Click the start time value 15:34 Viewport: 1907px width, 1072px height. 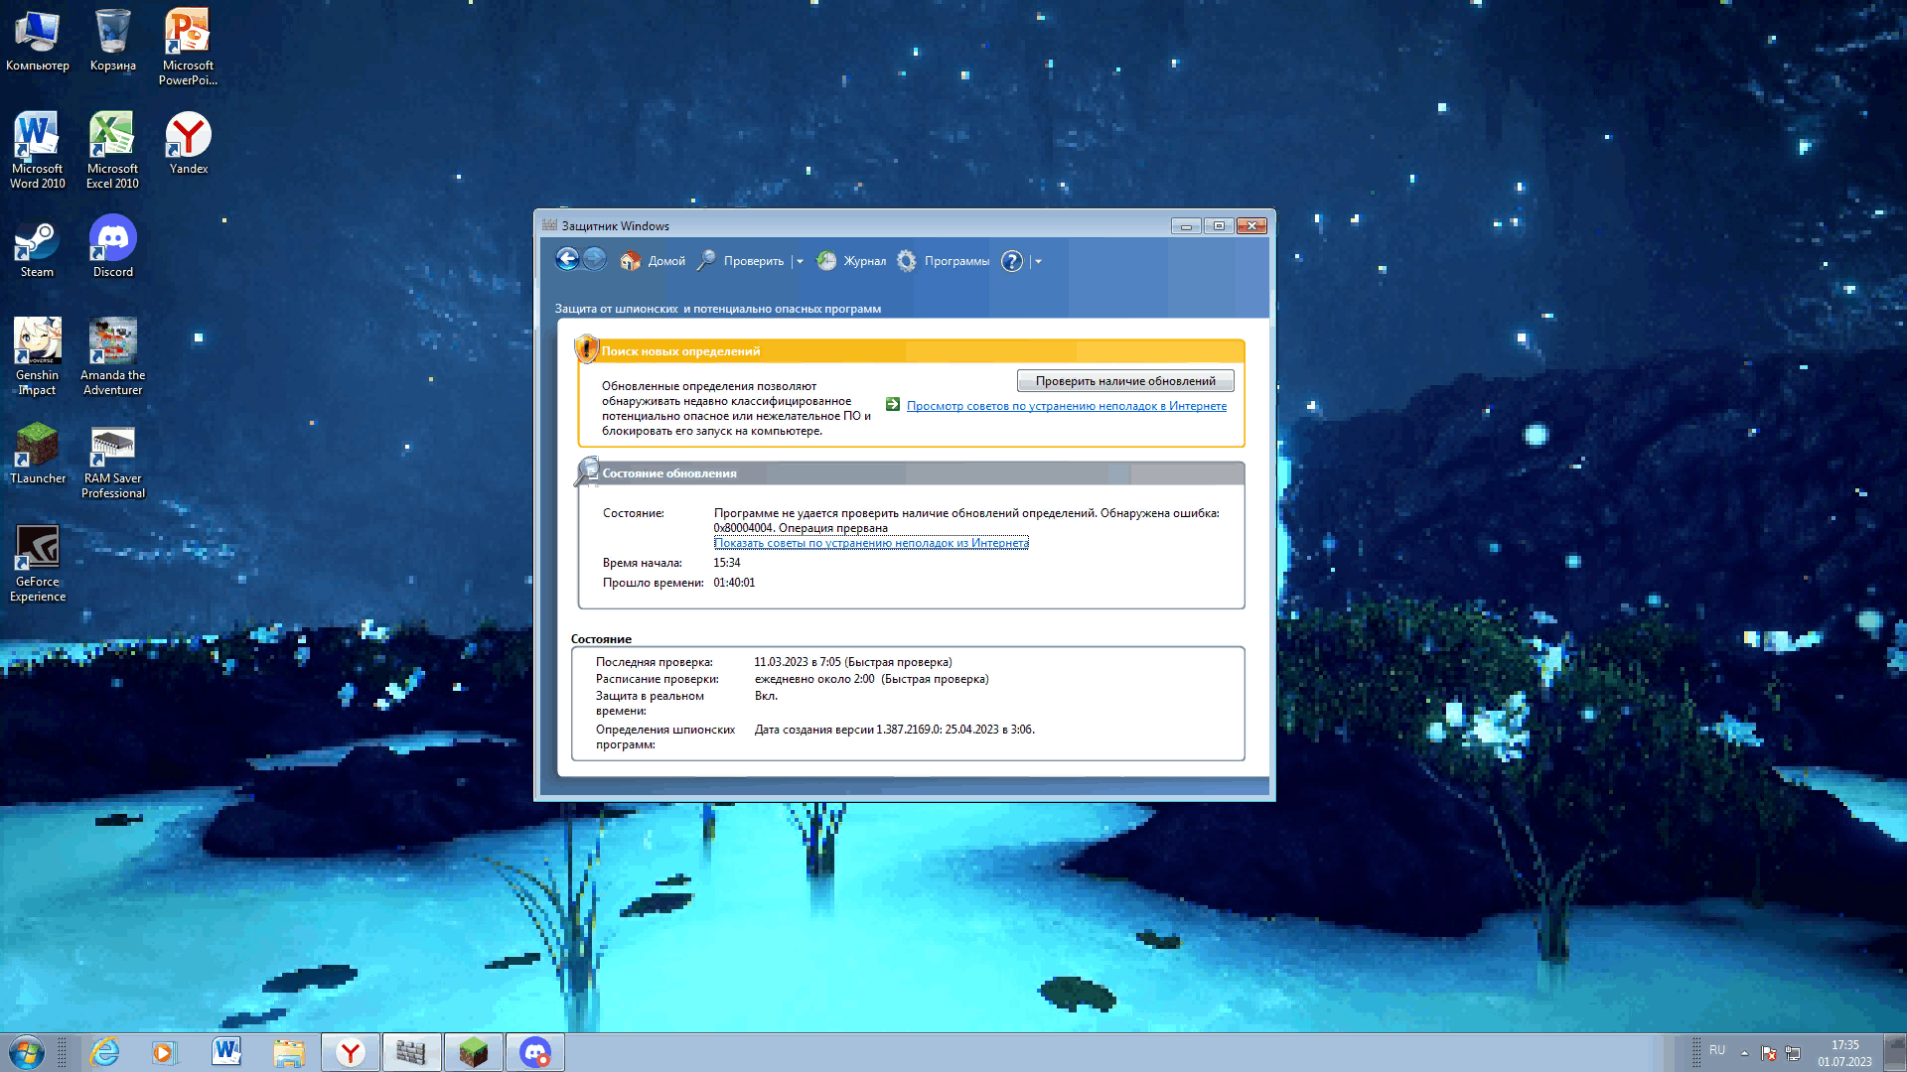click(727, 563)
